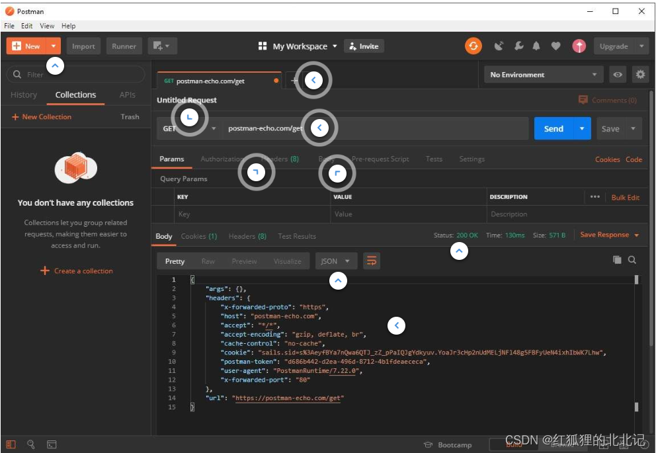Click the heart icon in header
Viewport: 656px width, 453px height.
pos(555,46)
